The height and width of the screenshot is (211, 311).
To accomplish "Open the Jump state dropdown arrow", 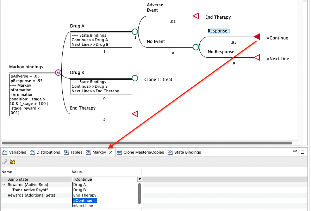I will coord(140,179).
